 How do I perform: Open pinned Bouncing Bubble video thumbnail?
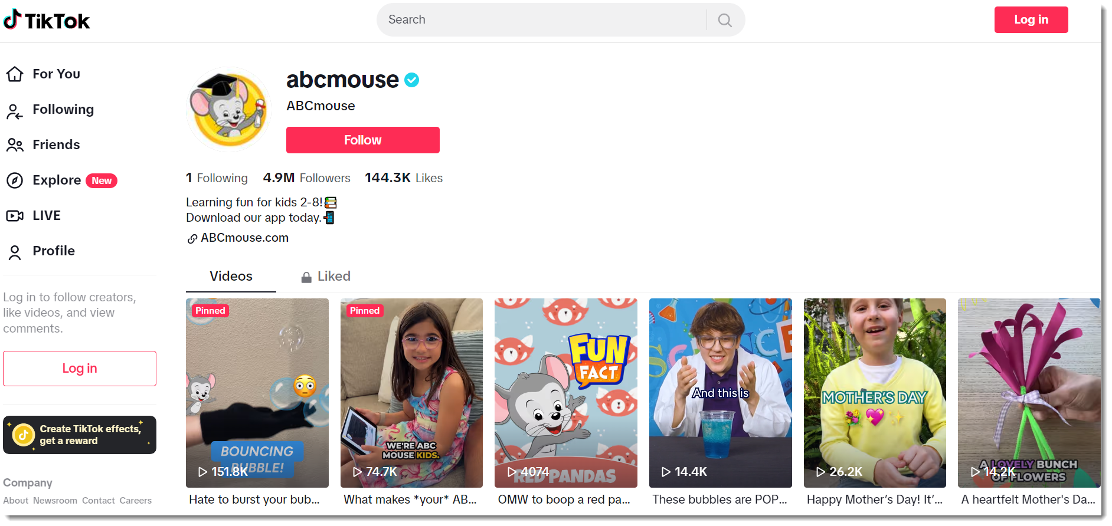click(x=257, y=393)
